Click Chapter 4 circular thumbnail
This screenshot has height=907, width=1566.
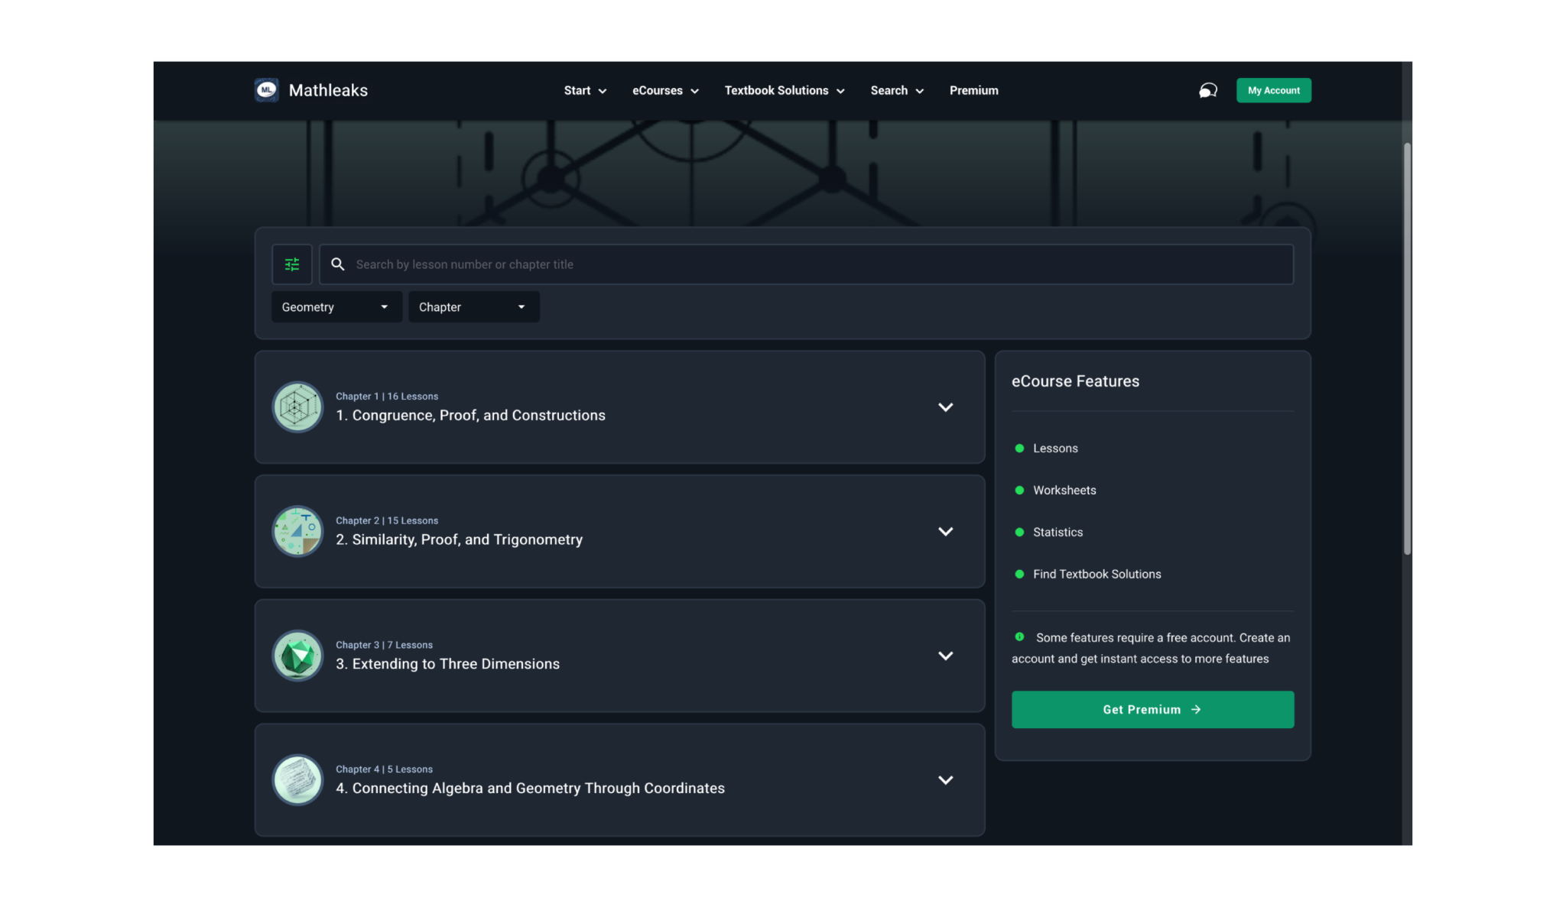297,780
